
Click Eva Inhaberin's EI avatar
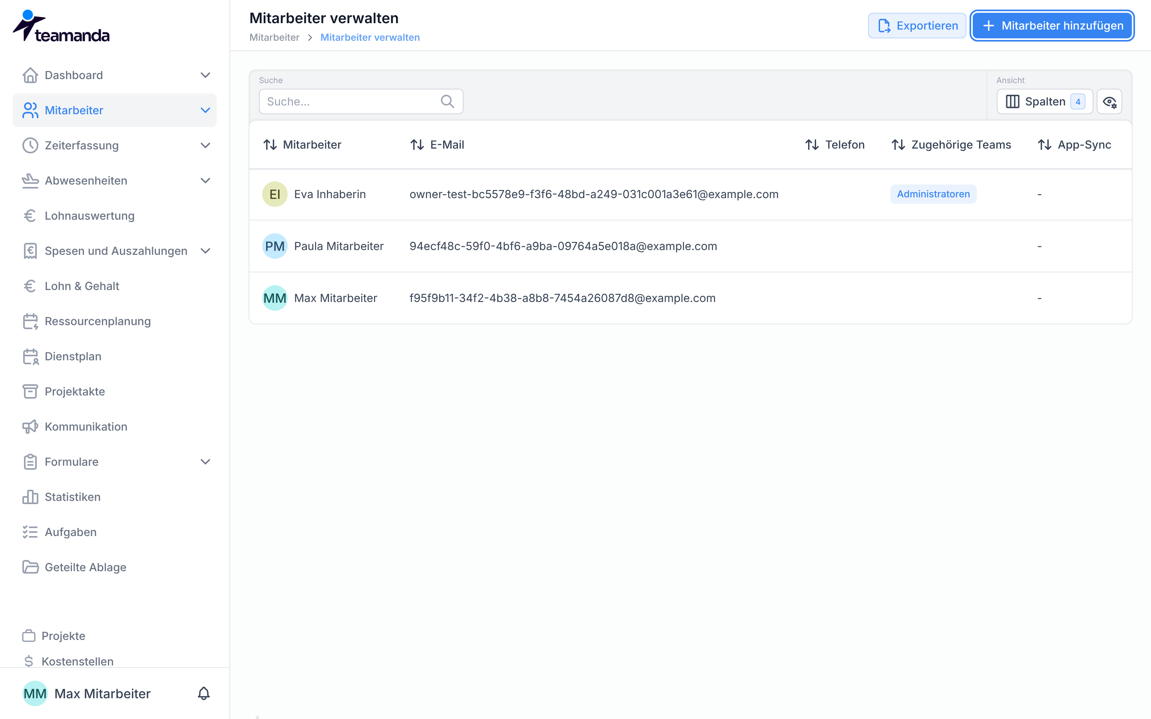[x=275, y=194]
